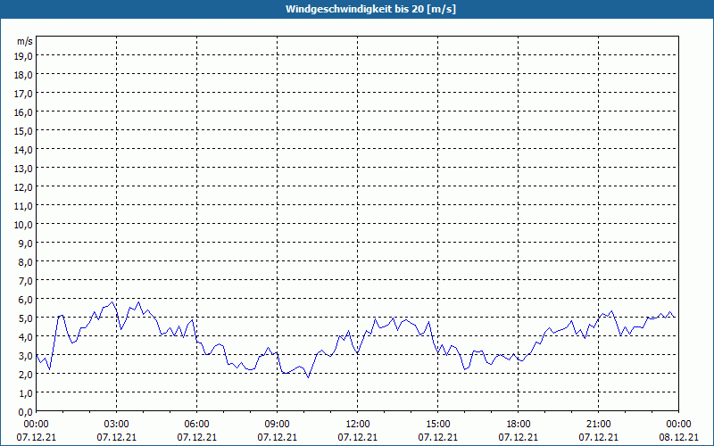Select the '18,0' y-axis value
The width and height of the screenshot is (714, 446).
23,75
